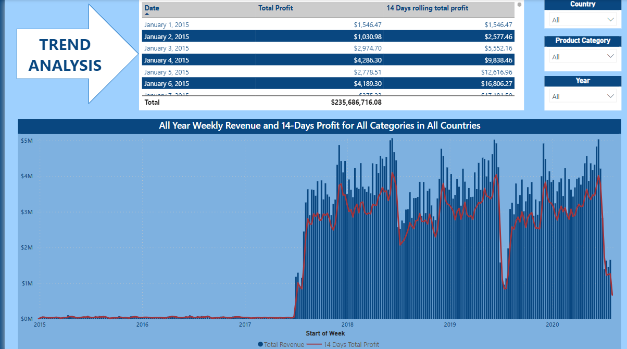Click the $1M y-axis label
Viewport: 627px width, 349px height.
[x=27, y=283]
